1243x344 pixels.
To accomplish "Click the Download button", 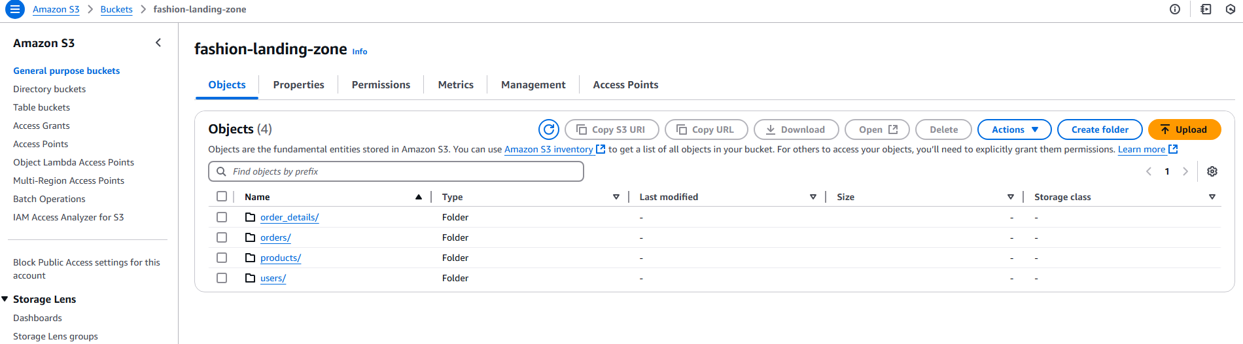I will [796, 129].
